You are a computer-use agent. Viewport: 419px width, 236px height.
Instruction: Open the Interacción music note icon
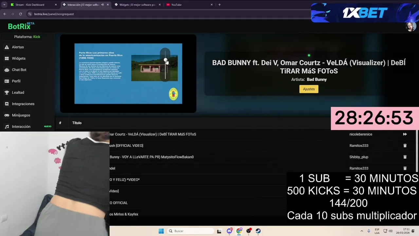7,127
